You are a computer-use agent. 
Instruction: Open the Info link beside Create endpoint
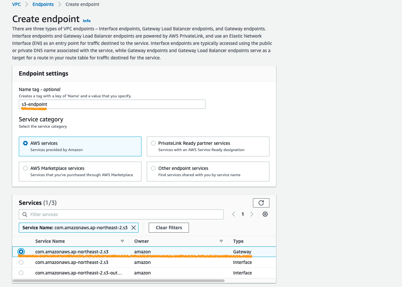(87, 21)
